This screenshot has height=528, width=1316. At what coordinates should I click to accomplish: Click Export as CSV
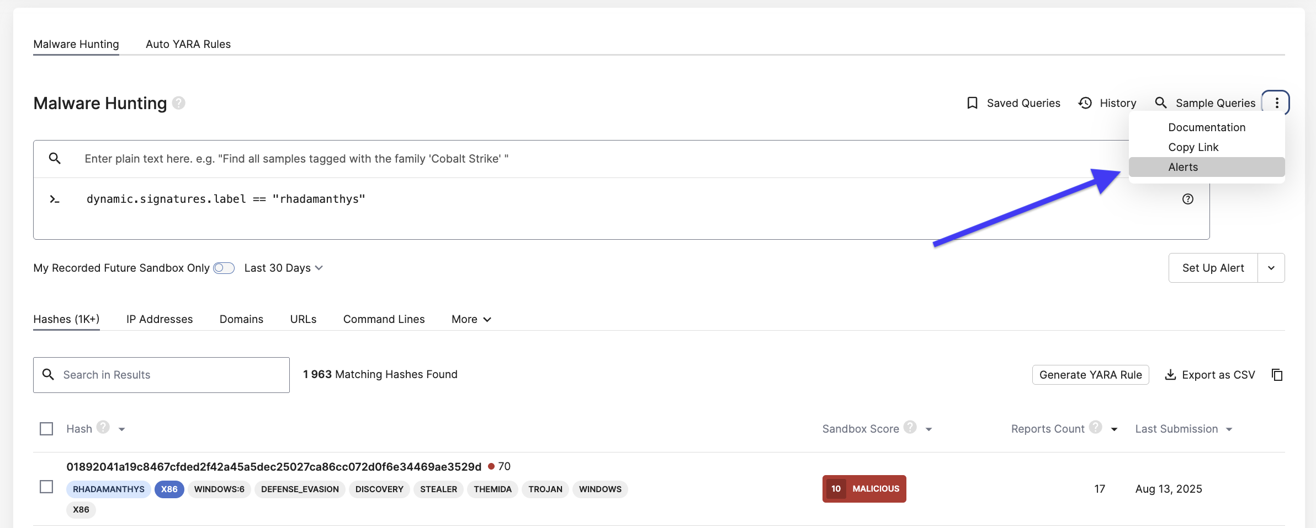pos(1210,375)
